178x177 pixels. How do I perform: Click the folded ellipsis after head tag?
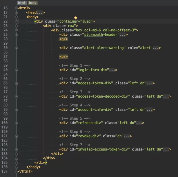[x=40, y=12]
